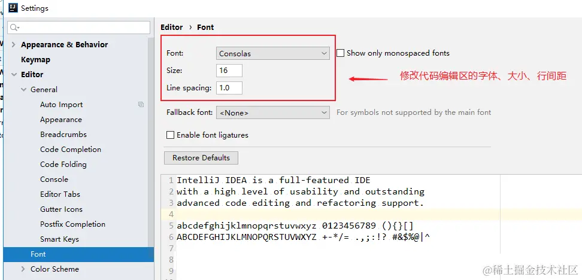Click the copy icon beside Auto Import
The image size is (582, 280).
(141, 105)
